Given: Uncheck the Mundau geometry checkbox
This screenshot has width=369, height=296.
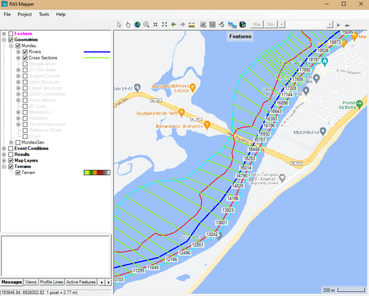Looking at the screenshot, I should click(18, 46).
